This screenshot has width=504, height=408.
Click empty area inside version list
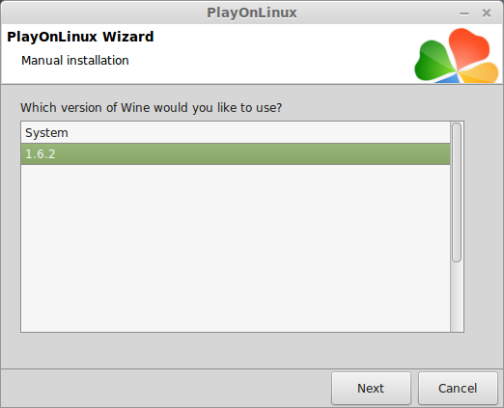pyautogui.click(x=236, y=248)
